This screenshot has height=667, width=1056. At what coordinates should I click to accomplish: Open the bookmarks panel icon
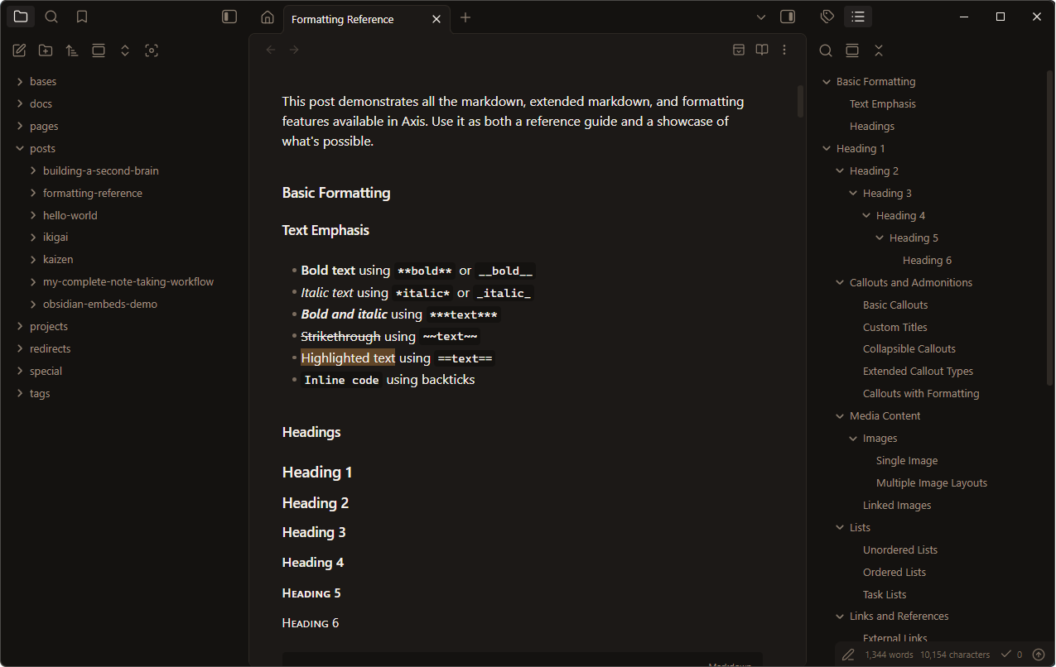81,17
